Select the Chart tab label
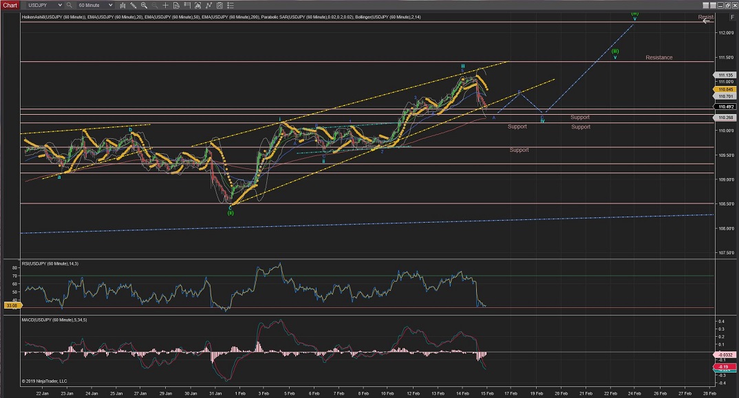 (x=10, y=5)
